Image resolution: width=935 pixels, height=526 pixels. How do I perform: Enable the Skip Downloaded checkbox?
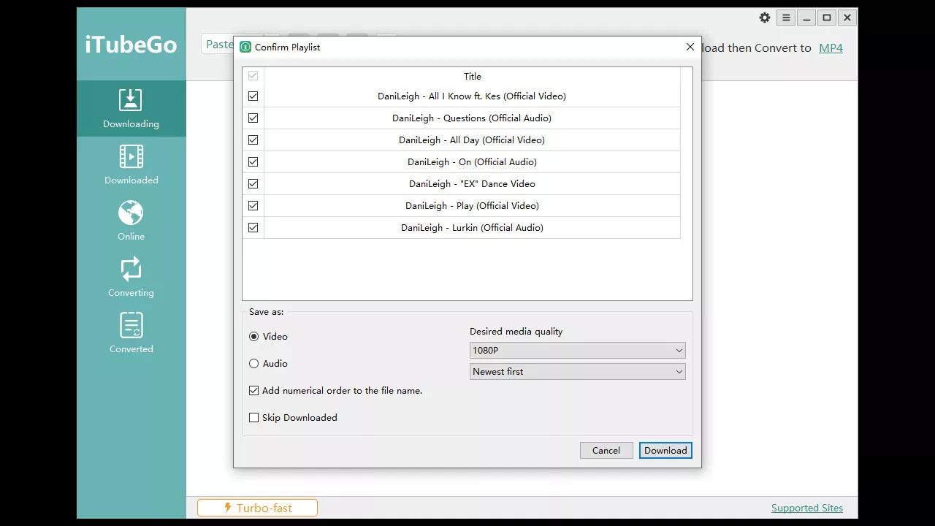[x=254, y=418]
